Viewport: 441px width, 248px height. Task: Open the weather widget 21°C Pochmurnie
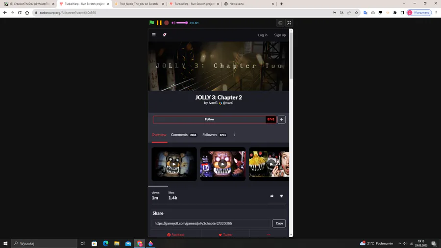click(x=376, y=243)
